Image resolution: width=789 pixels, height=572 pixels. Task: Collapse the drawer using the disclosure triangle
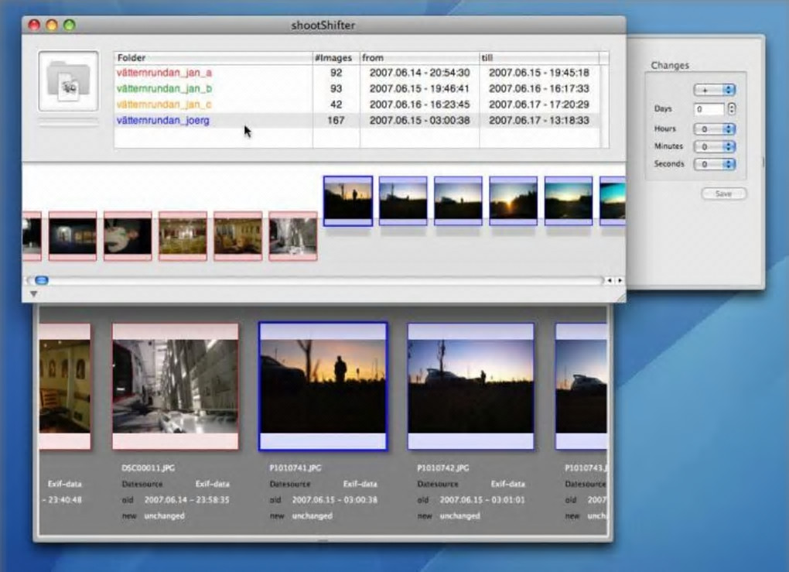tap(33, 294)
